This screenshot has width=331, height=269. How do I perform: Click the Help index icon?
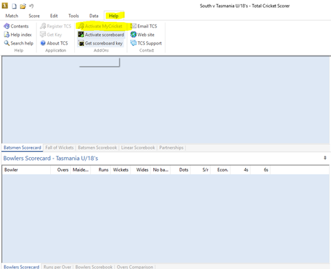coord(7,35)
